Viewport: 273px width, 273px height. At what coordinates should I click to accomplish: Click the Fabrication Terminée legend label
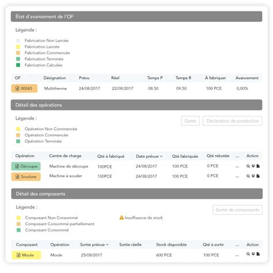click(x=44, y=59)
